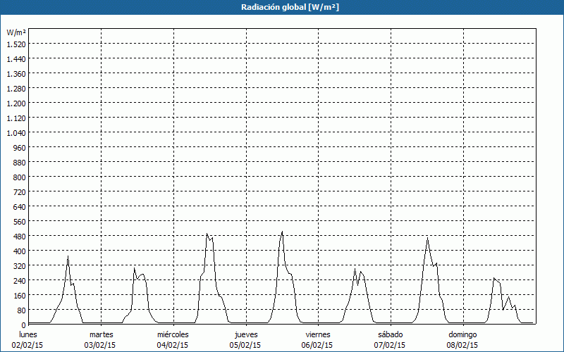Click the 720 axis value

(20, 192)
